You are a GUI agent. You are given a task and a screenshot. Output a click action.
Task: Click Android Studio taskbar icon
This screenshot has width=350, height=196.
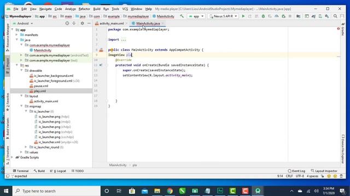coord(258,191)
